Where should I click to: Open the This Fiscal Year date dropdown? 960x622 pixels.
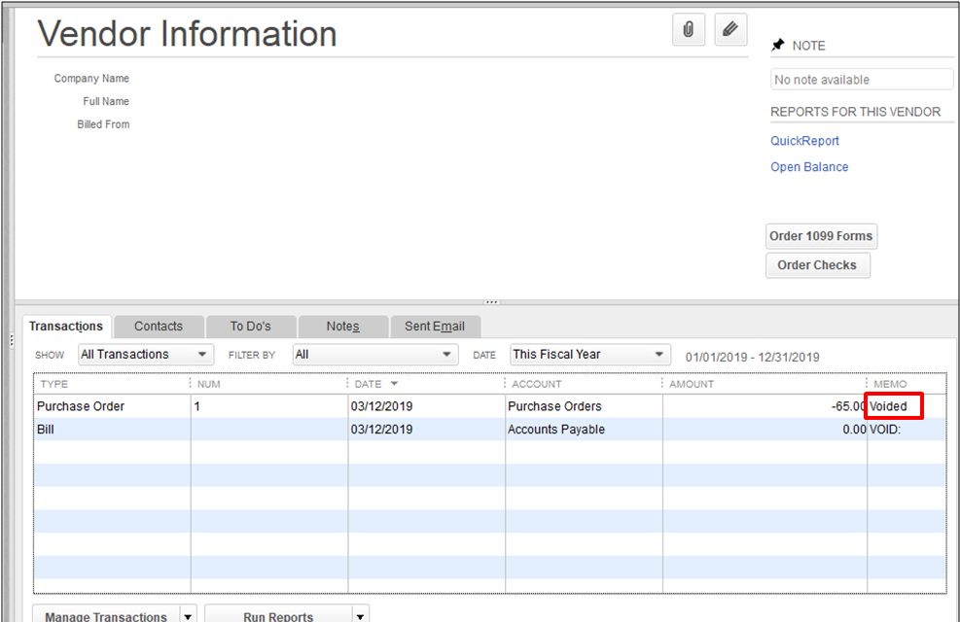coord(590,354)
